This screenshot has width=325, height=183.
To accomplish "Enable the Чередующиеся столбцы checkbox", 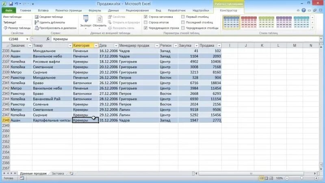I will (183, 28).
